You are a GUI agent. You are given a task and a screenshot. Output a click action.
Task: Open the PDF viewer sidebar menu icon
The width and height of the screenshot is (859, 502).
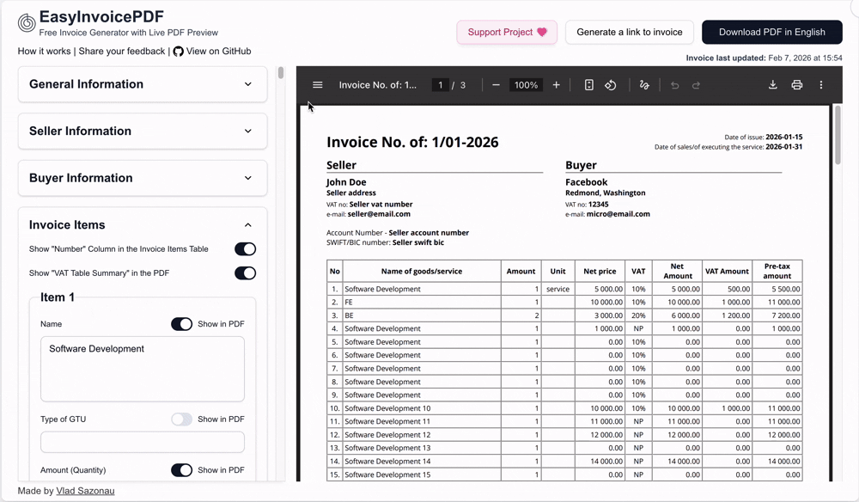[317, 85]
